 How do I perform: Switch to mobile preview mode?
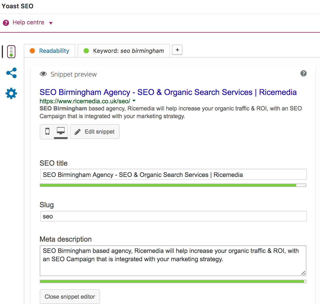point(47,132)
